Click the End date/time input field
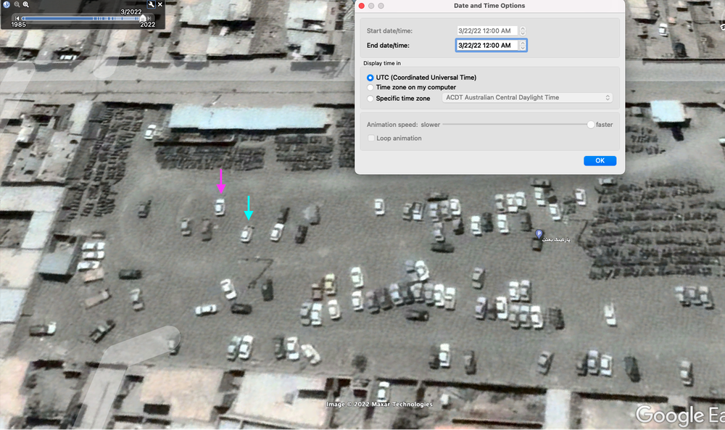This screenshot has height=430, width=725. coord(487,45)
